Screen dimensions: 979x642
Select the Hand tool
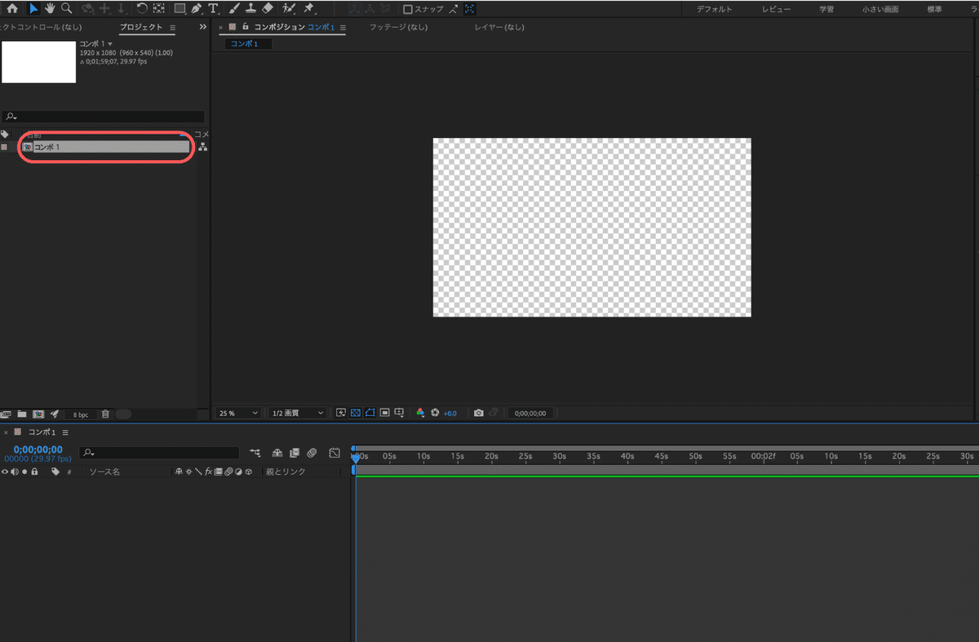(50, 8)
